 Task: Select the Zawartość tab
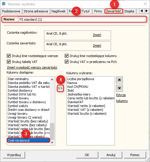coord(114,11)
